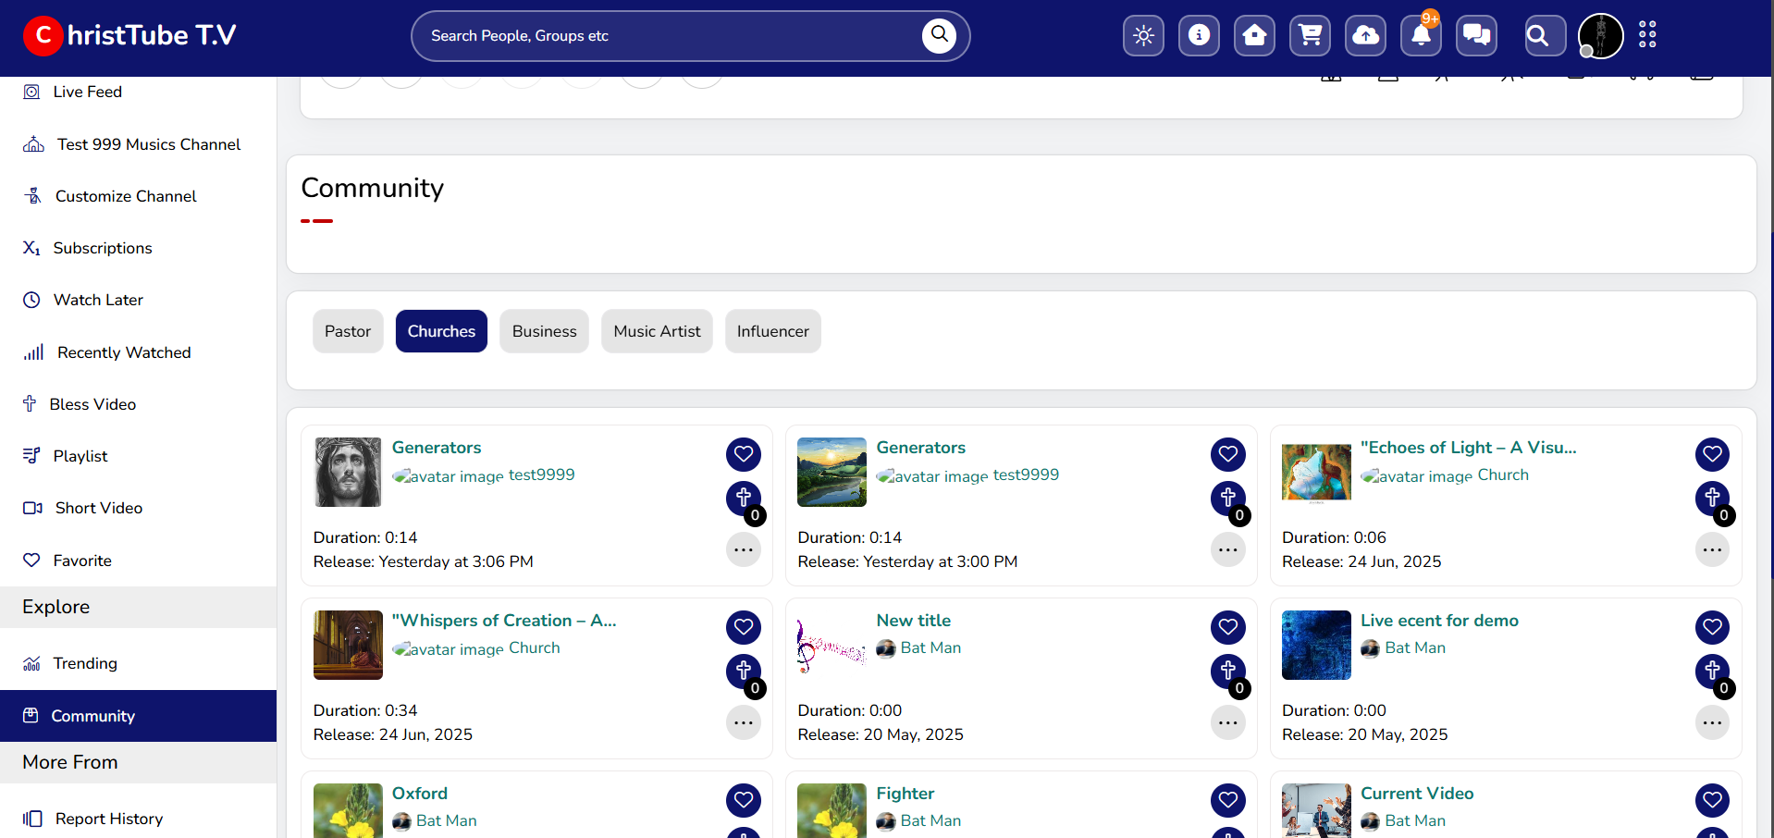
Task: Open the shopping cart icon
Action: [x=1310, y=36]
